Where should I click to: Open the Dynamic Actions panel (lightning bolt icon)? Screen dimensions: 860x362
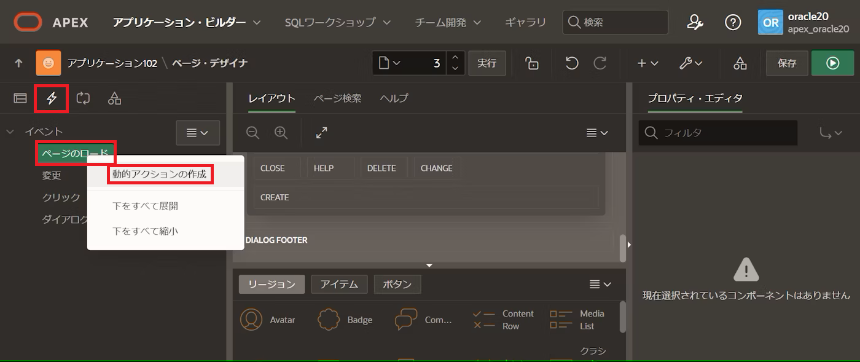coord(52,98)
